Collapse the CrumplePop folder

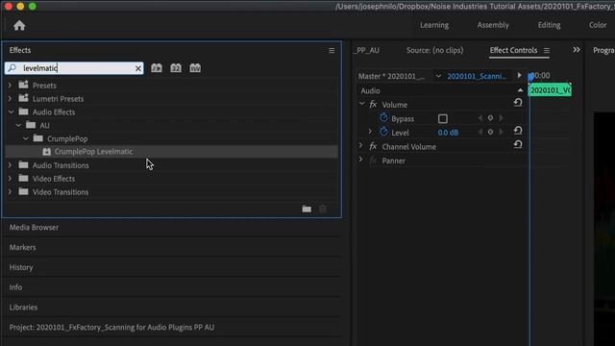click(x=26, y=138)
